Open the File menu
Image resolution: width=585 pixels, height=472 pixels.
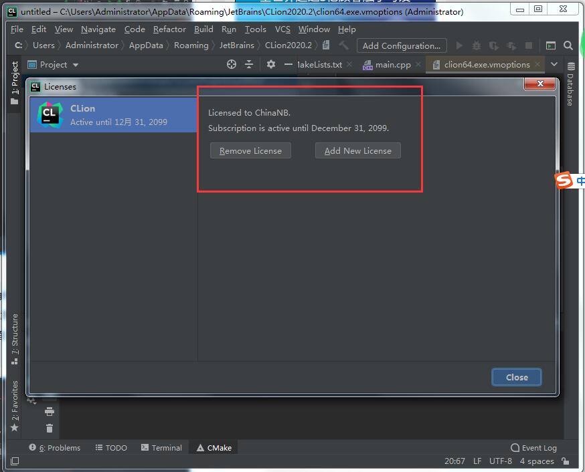[17, 29]
